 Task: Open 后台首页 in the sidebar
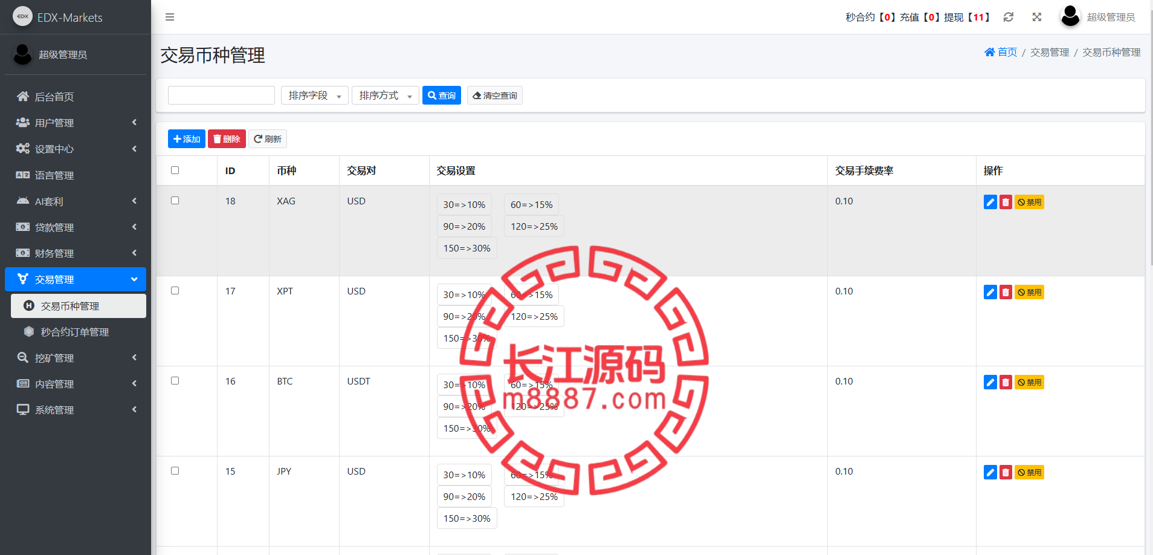point(76,96)
